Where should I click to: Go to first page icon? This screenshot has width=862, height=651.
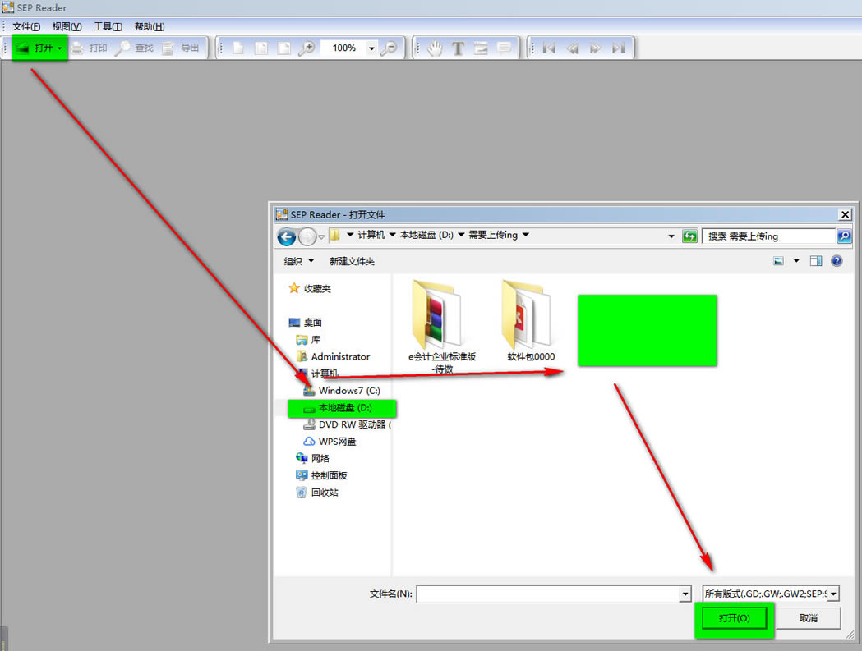[549, 48]
